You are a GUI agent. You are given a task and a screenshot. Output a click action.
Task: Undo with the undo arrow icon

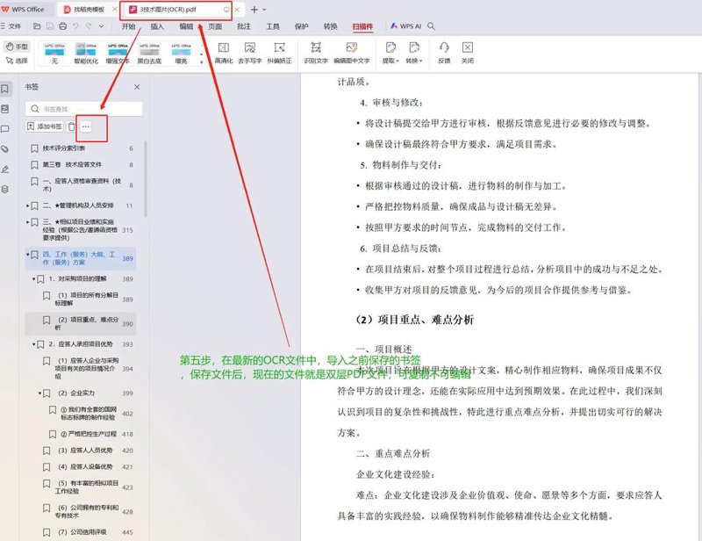[x=75, y=26]
